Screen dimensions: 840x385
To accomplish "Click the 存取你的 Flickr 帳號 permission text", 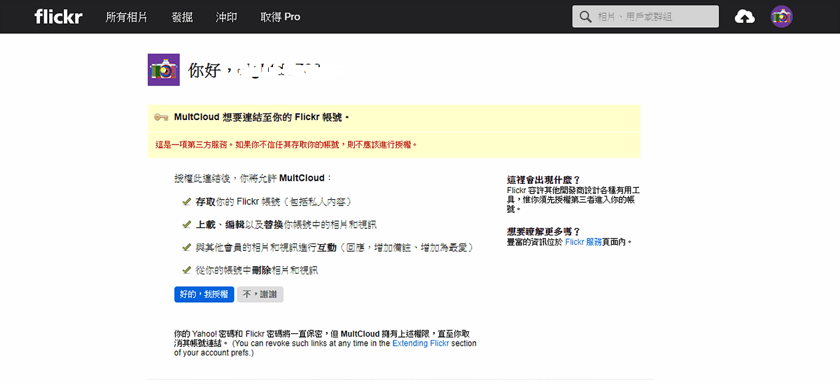I will [274, 202].
